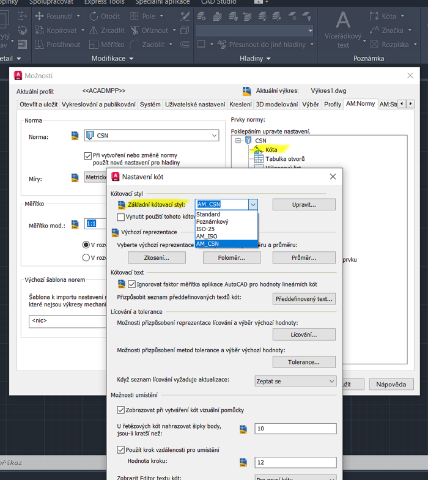This screenshot has width=428, height=480.
Task: Click the řetězových kót value field with 10
Action: [295, 429]
